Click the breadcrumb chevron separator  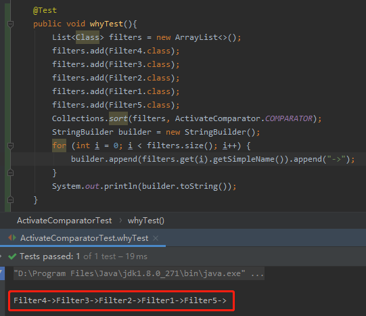coord(120,221)
